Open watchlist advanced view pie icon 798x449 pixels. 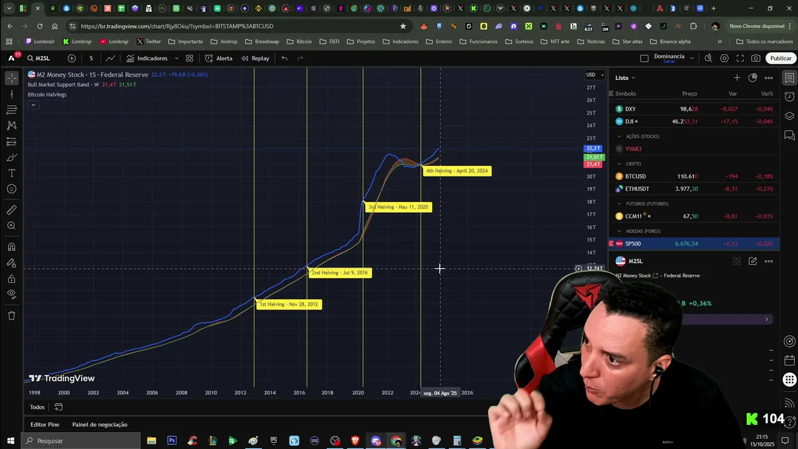(752, 78)
